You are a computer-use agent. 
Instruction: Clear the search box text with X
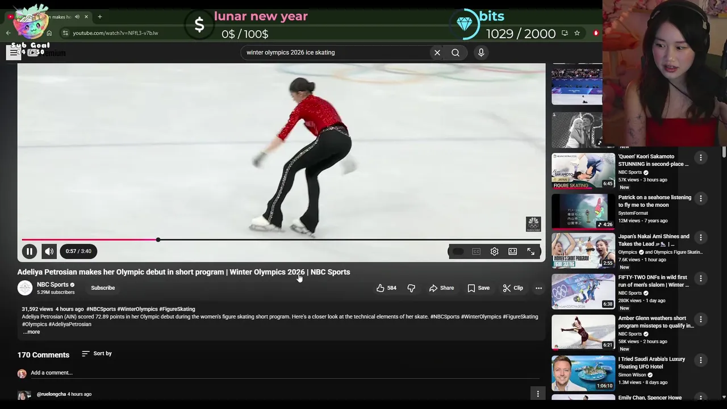click(437, 53)
